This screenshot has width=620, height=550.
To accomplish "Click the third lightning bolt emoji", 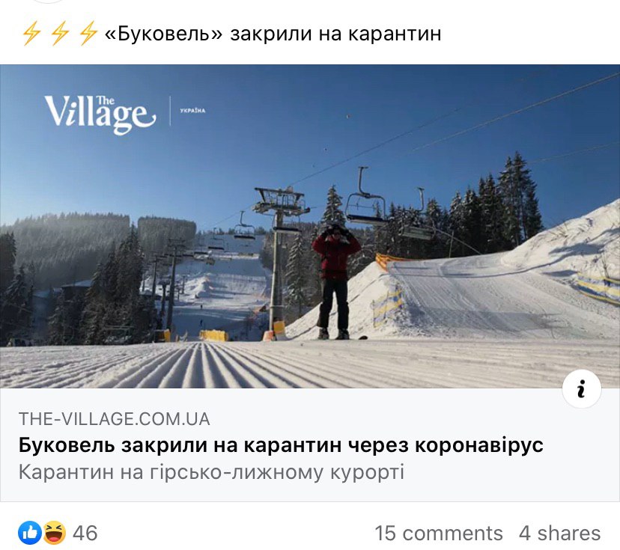I will click(88, 33).
